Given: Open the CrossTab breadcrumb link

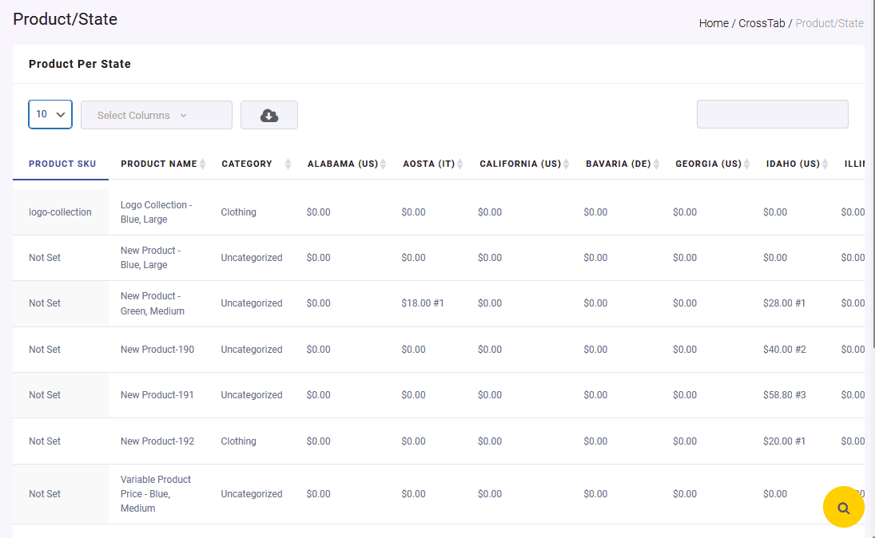Looking at the screenshot, I should 762,23.
